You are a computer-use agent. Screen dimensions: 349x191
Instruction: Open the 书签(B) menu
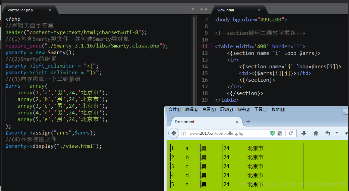click(243, 109)
